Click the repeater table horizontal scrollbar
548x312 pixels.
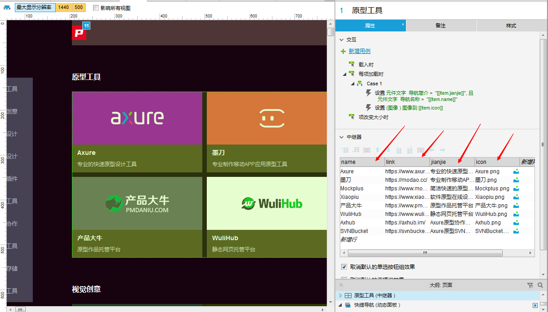click(425, 253)
